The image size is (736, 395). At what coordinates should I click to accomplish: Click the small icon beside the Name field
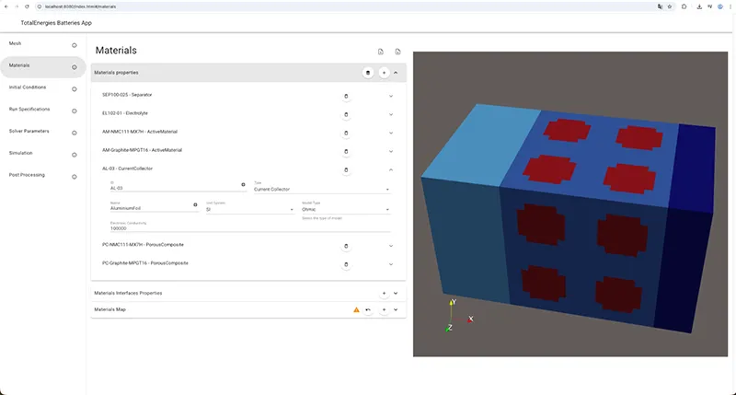(x=195, y=204)
